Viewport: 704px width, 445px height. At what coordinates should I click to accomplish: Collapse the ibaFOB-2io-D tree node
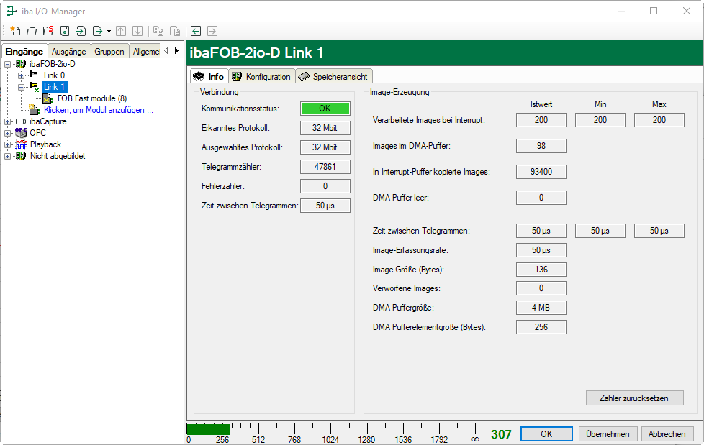coord(8,64)
